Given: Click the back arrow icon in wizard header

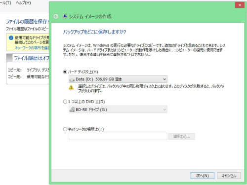Looking at the screenshot, I should tap(56, 16).
